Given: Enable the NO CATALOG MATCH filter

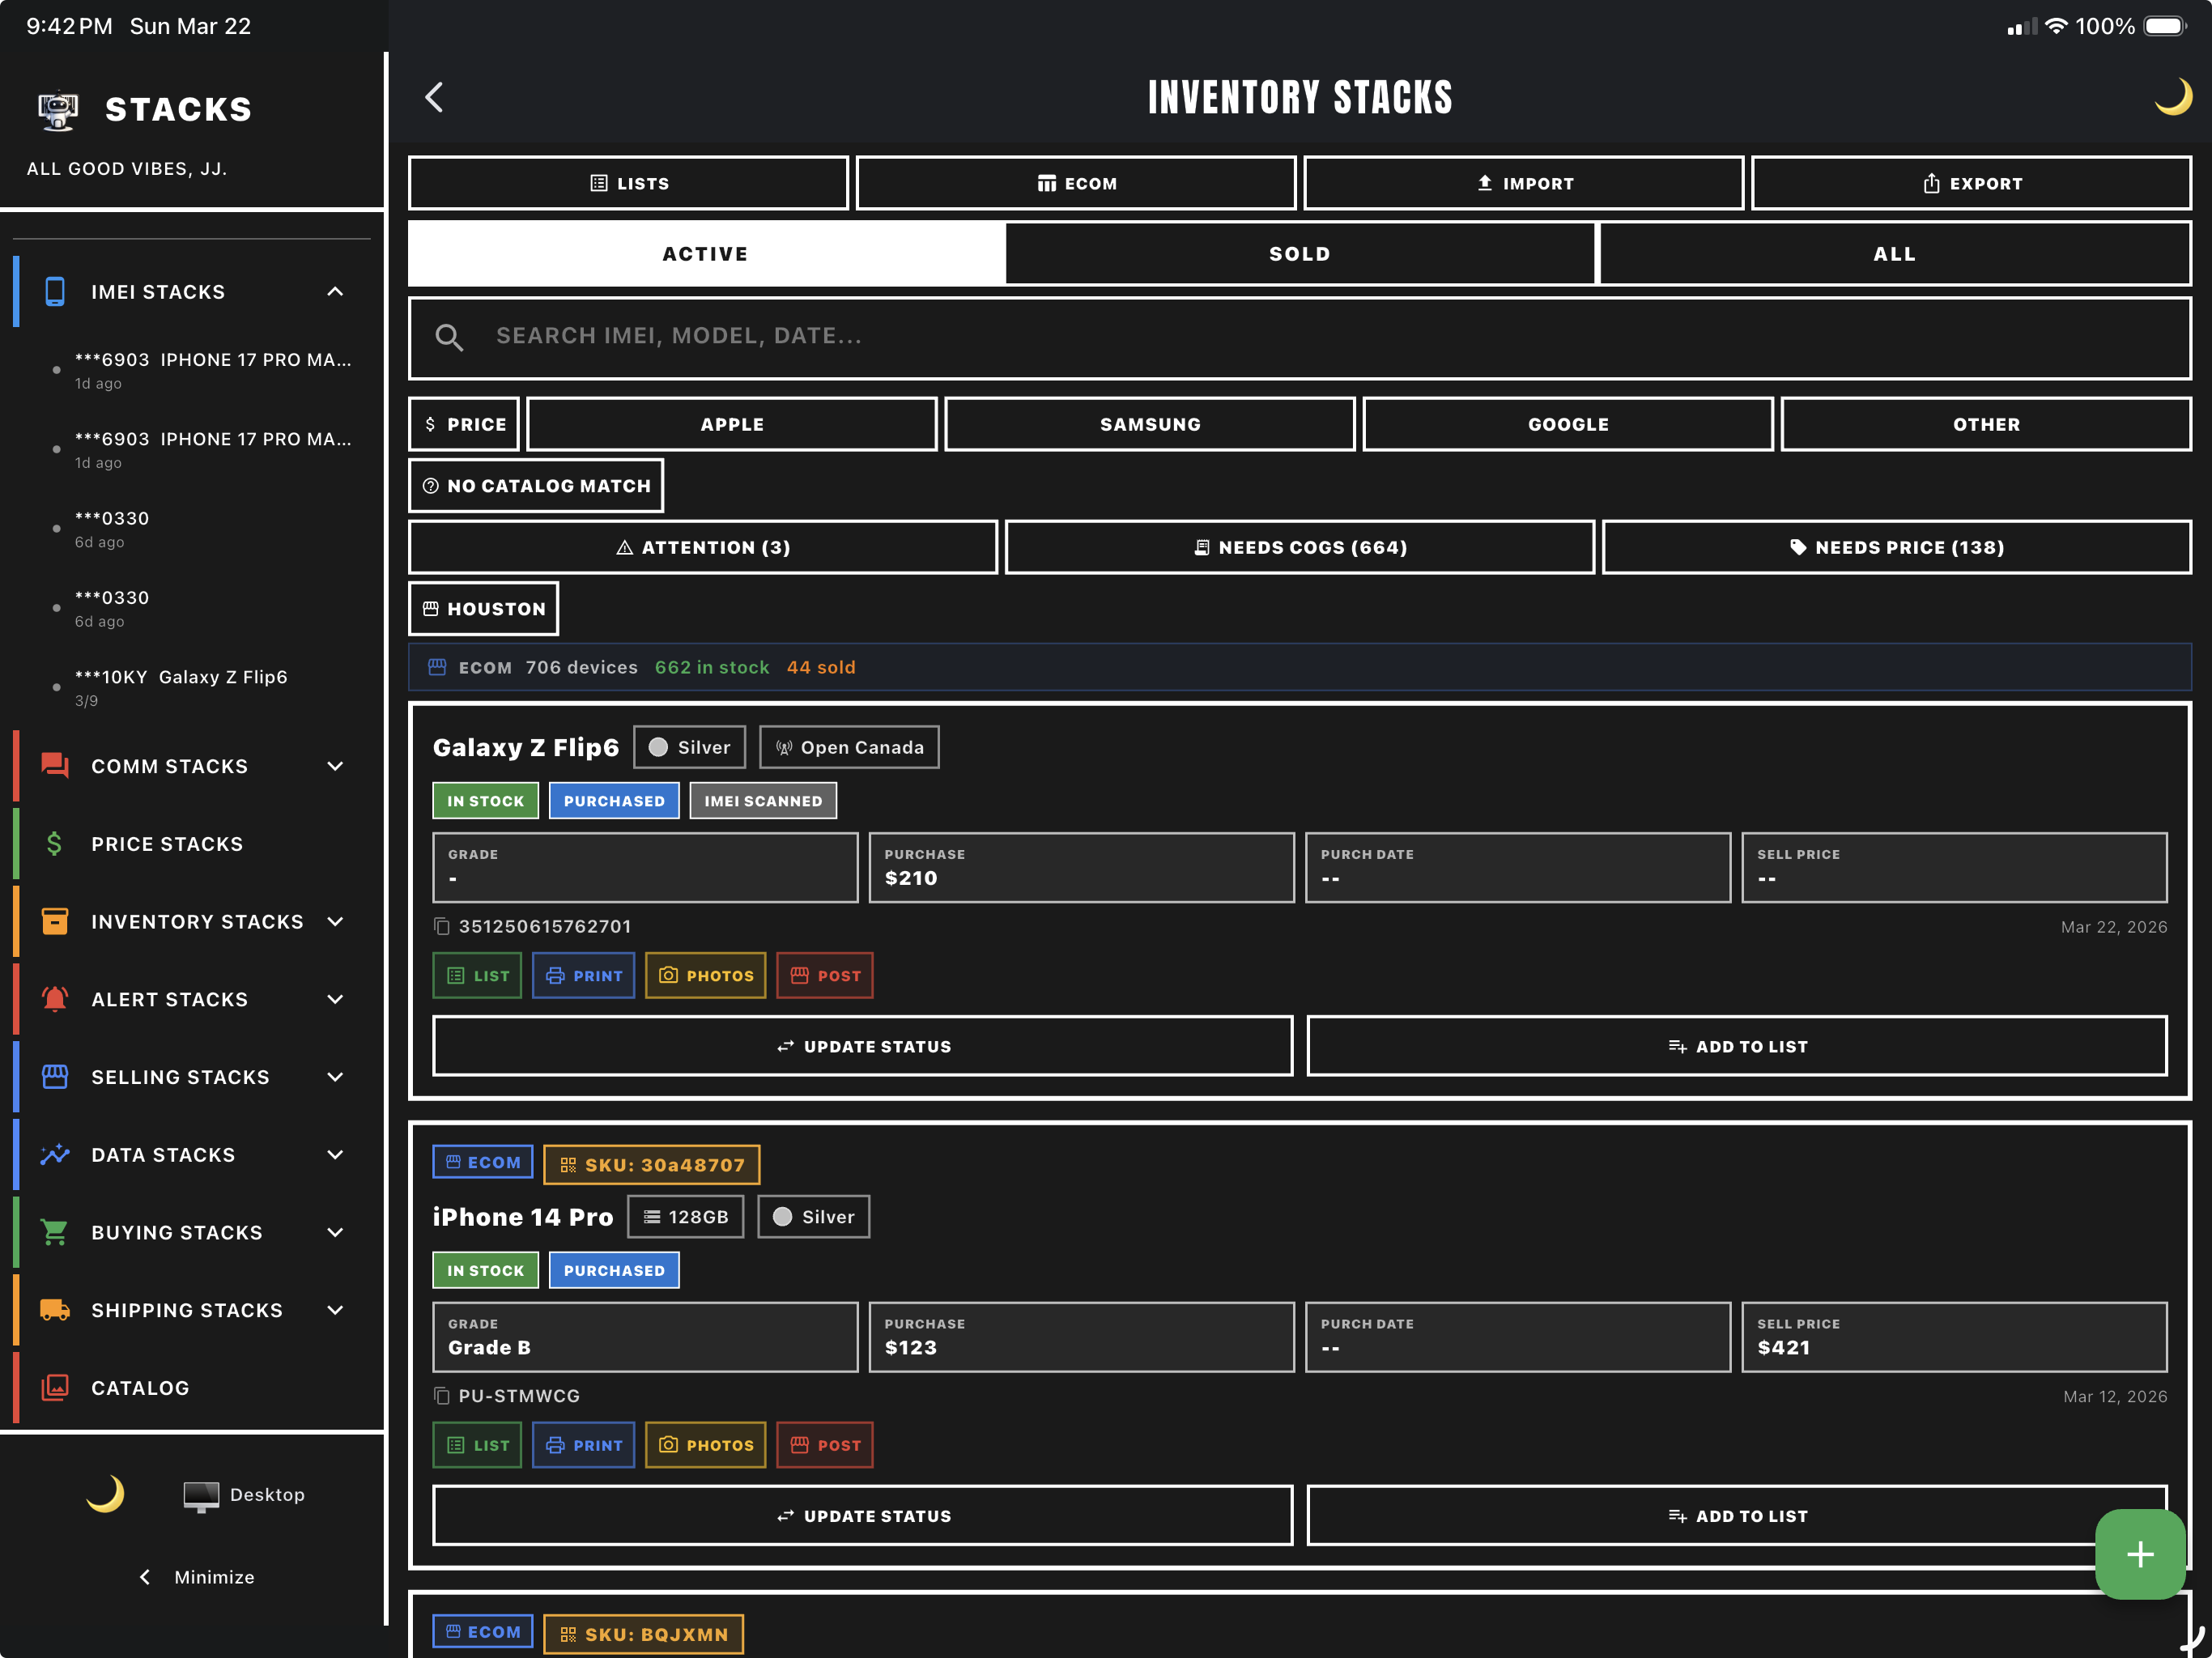Looking at the screenshot, I should (536, 485).
